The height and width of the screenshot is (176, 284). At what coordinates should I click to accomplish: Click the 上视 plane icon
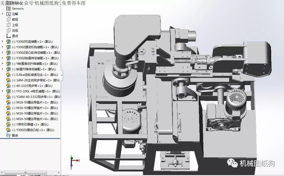click(9, 25)
